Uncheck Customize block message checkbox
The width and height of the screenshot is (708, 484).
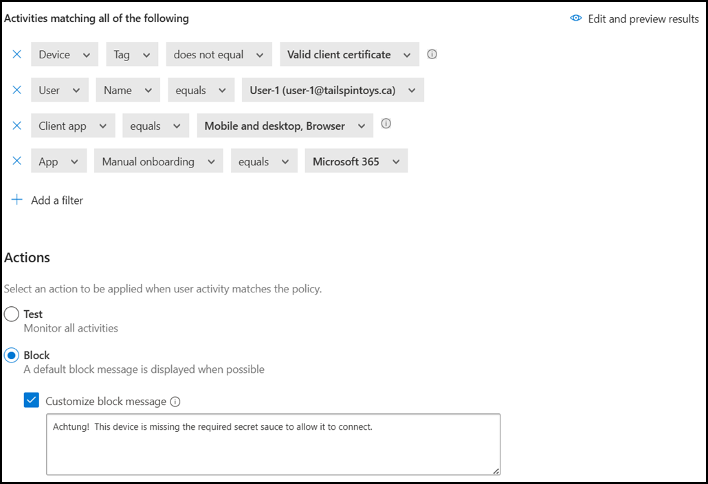click(x=31, y=400)
